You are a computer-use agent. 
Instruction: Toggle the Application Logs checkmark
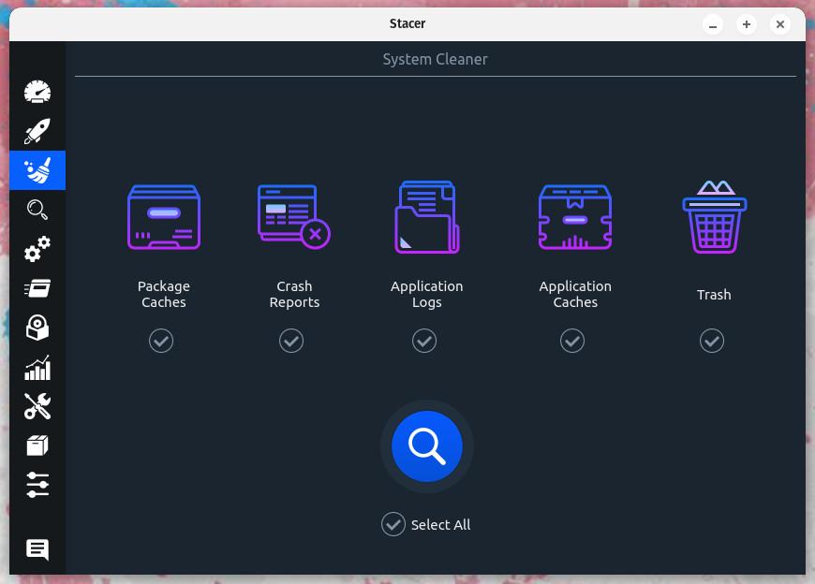(x=424, y=341)
